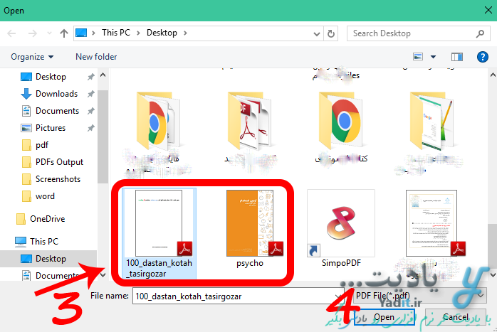Expand chevron after 'This PC' in address bar
This screenshot has height=332, width=497.
pyautogui.click(x=138, y=33)
